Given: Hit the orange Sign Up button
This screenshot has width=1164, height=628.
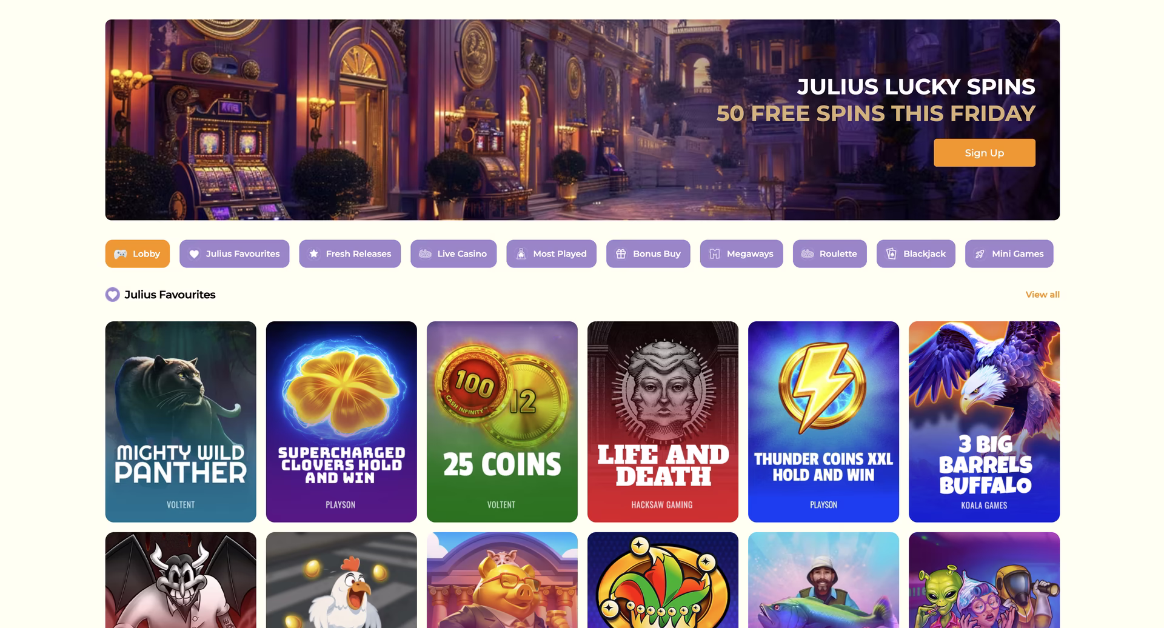Looking at the screenshot, I should click(x=984, y=153).
